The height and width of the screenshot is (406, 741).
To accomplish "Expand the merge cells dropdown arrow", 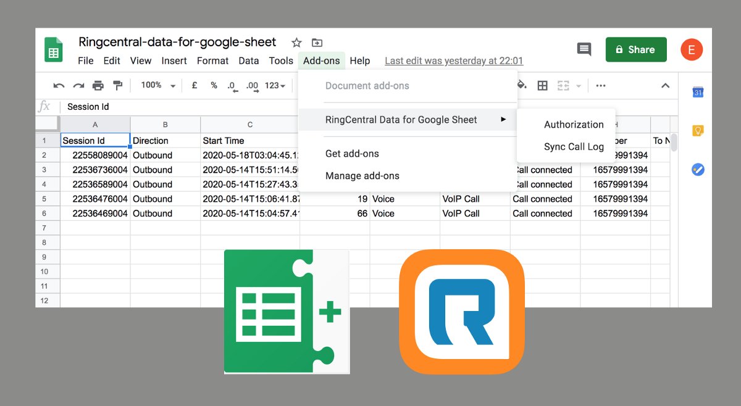I will click(579, 85).
